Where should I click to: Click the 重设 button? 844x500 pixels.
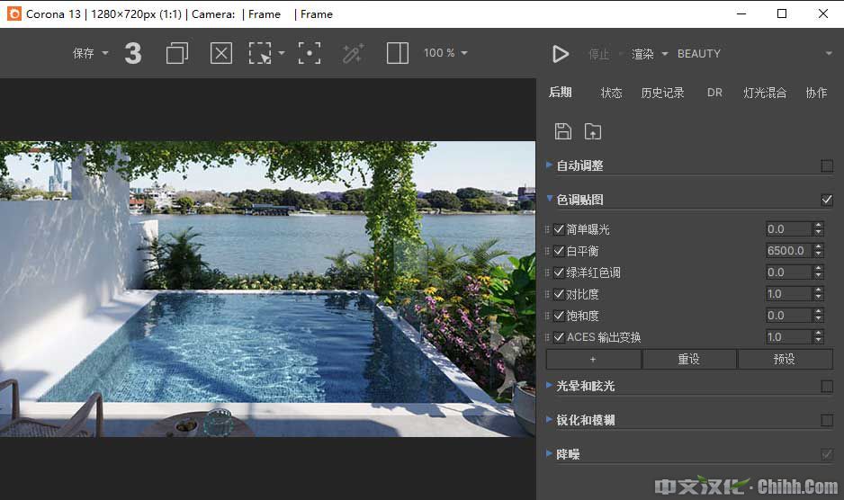689,359
